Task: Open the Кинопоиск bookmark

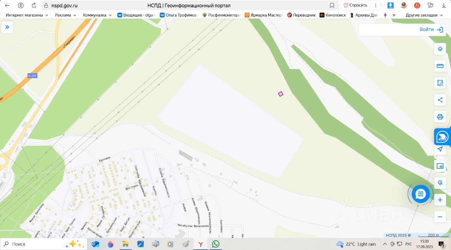Action: 333,15
